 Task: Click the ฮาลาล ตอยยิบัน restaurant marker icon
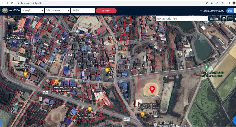(x=56, y=81)
